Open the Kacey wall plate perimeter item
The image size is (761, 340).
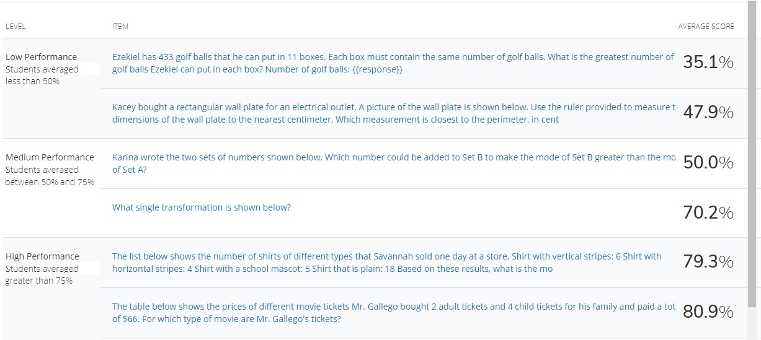click(x=393, y=113)
